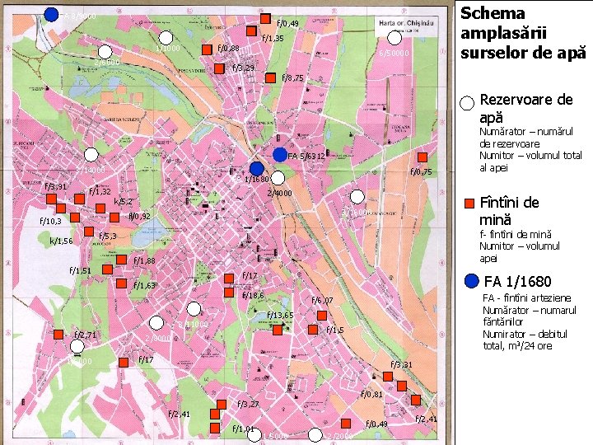Click the red square marker next to f/0,88
593x445 pixels.
point(207,49)
